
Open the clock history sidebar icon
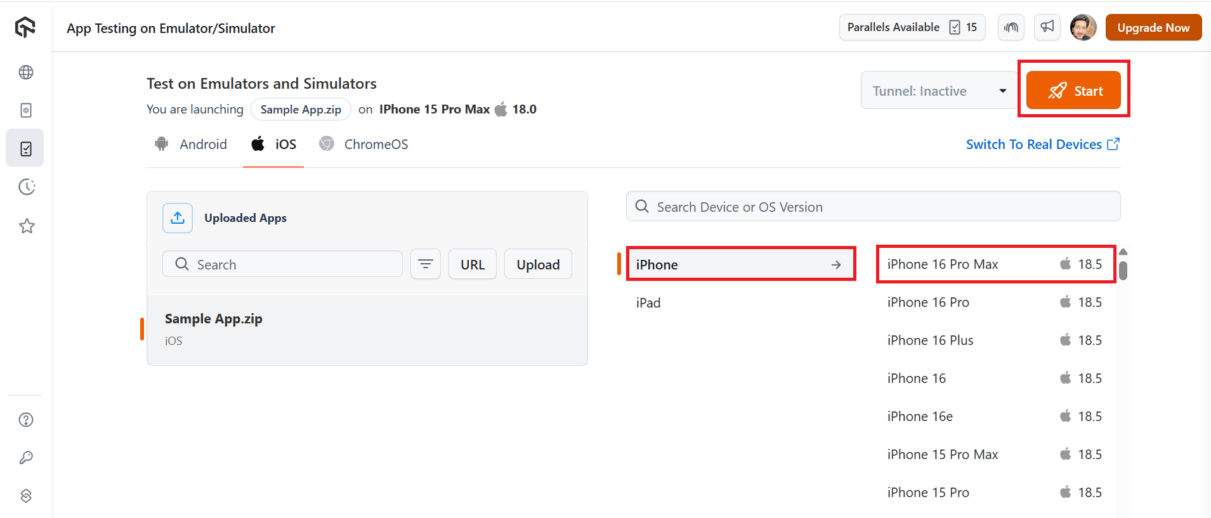coord(26,187)
